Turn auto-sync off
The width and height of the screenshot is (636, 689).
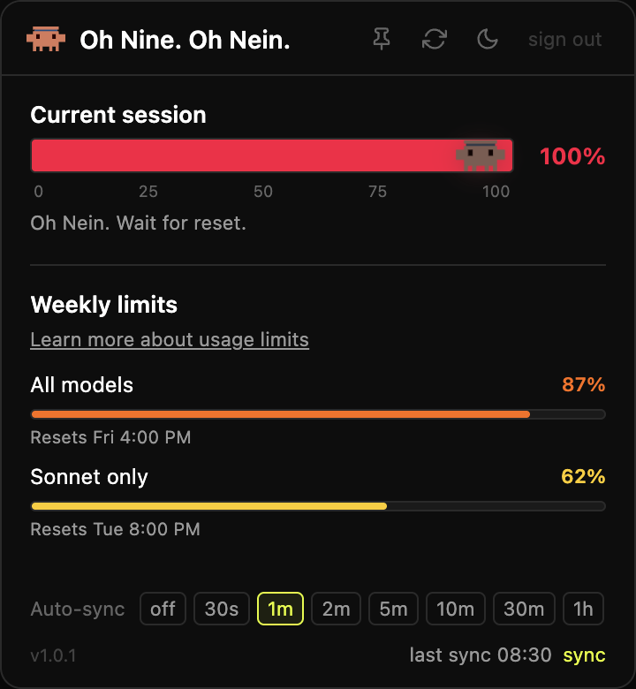(163, 609)
